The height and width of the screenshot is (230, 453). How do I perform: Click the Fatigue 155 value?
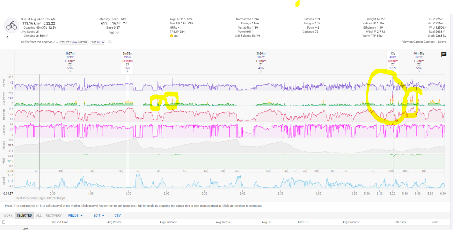tap(312, 23)
